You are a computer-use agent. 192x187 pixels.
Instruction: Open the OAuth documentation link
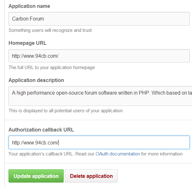[x=118, y=154]
